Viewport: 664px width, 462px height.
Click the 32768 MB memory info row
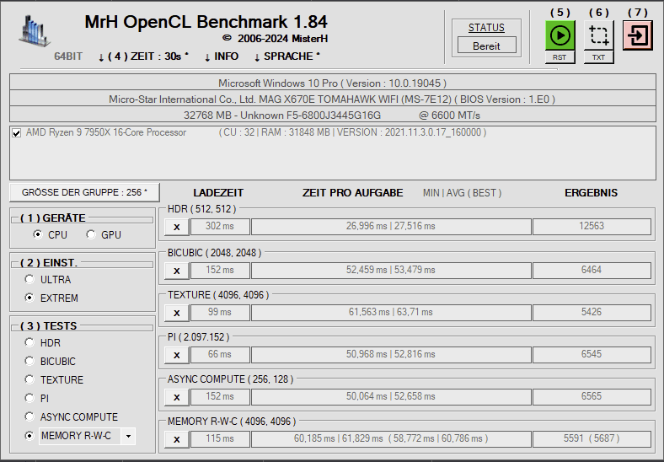click(x=333, y=115)
